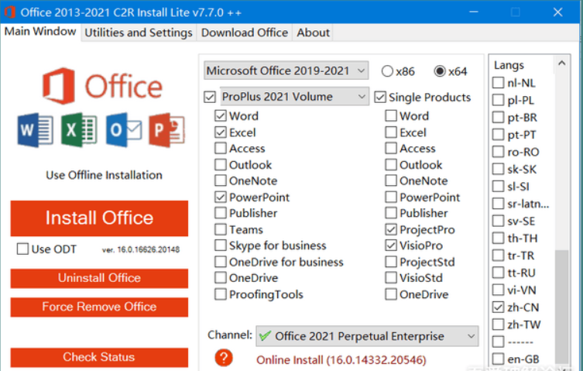This screenshot has width=583, height=371.
Task: Click Force Remove Office button
Action: click(99, 307)
